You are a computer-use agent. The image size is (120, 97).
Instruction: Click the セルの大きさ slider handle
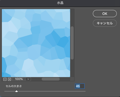tap(17, 91)
